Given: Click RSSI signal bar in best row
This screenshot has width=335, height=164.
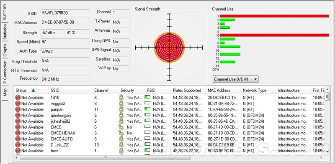Looking at the screenshot, I should click(148, 150).
